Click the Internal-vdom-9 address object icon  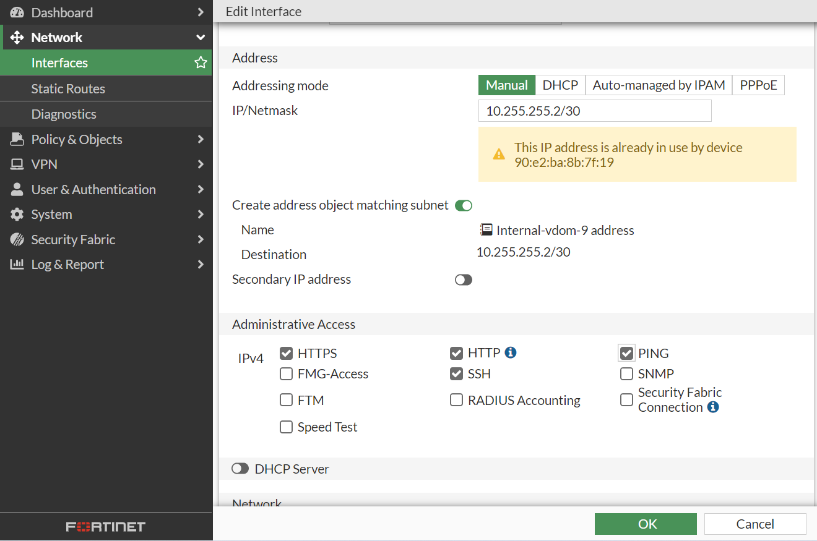[486, 230]
